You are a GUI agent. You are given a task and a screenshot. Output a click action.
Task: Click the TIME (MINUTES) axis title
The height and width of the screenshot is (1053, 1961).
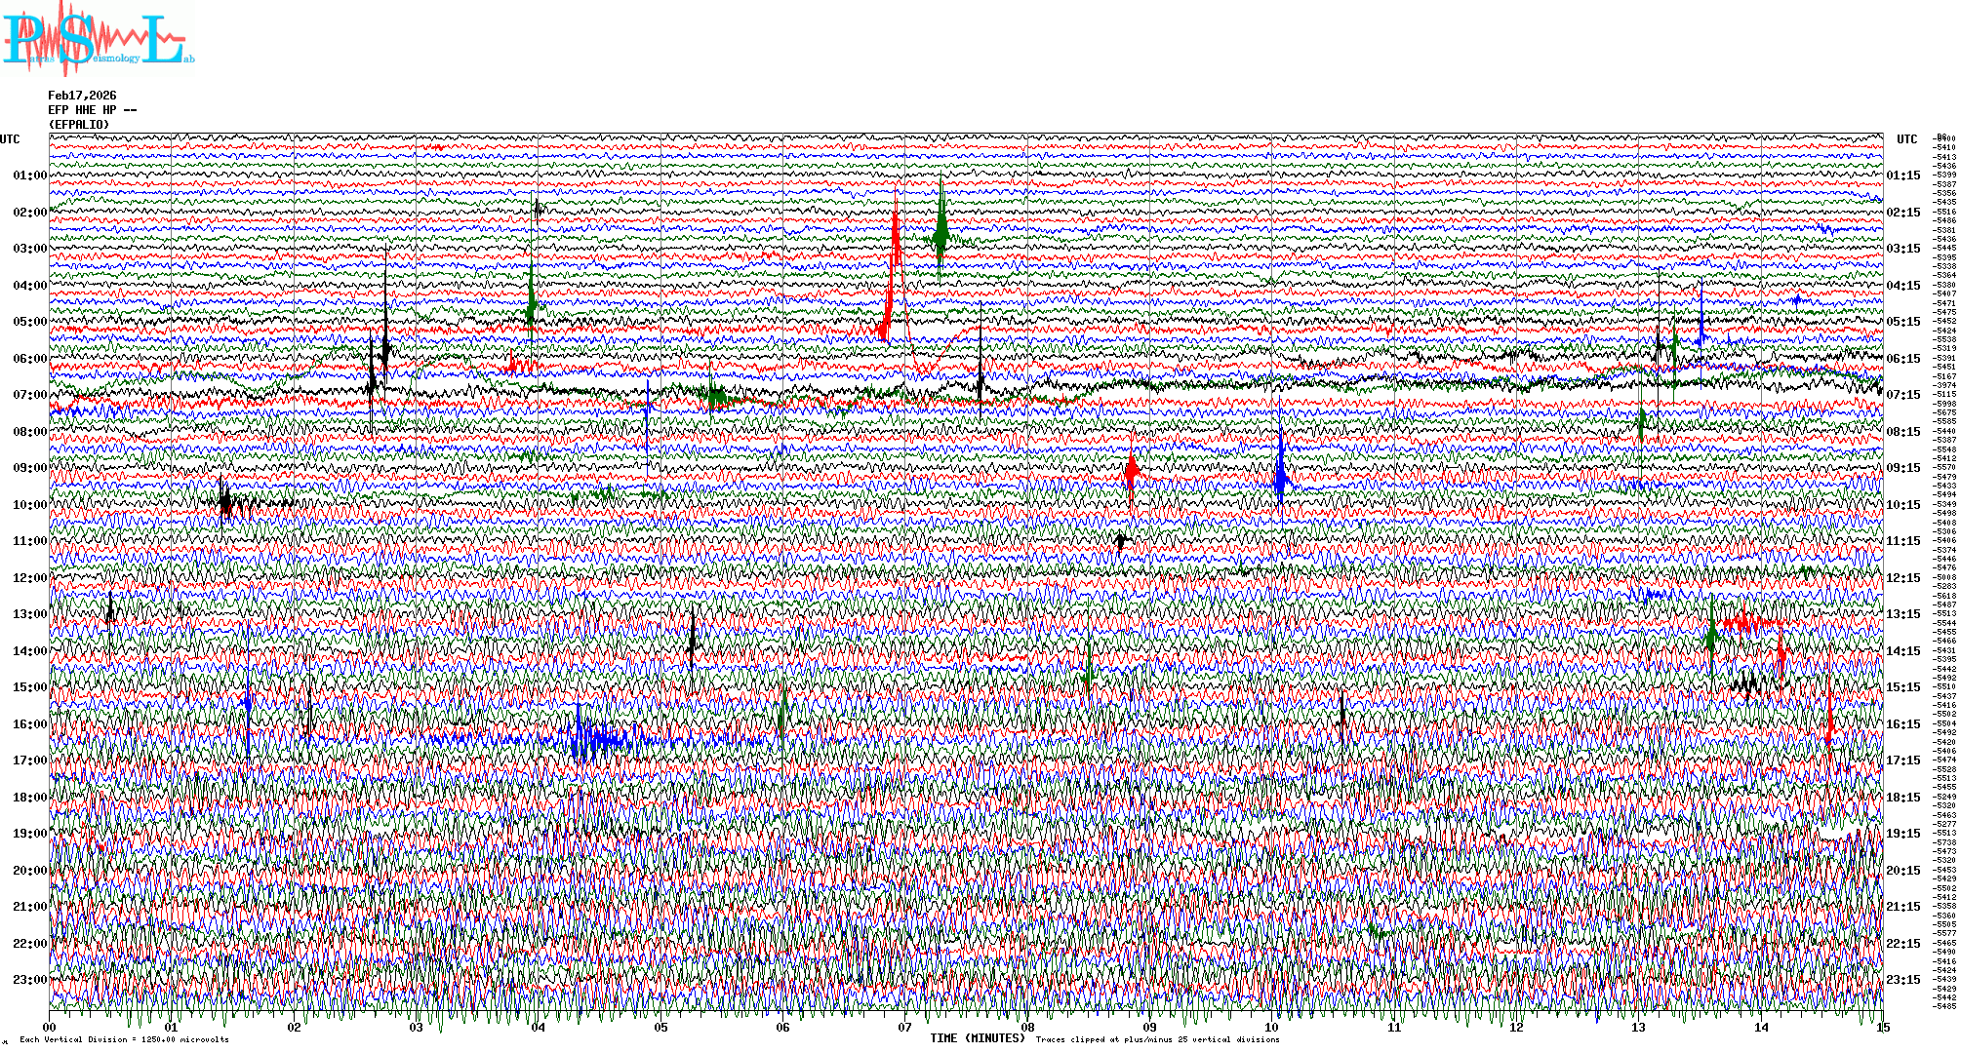[x=977, y=1038]
